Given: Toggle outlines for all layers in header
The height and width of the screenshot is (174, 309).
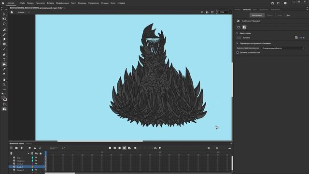Looking at the screenshot, I should coord(32,153).
